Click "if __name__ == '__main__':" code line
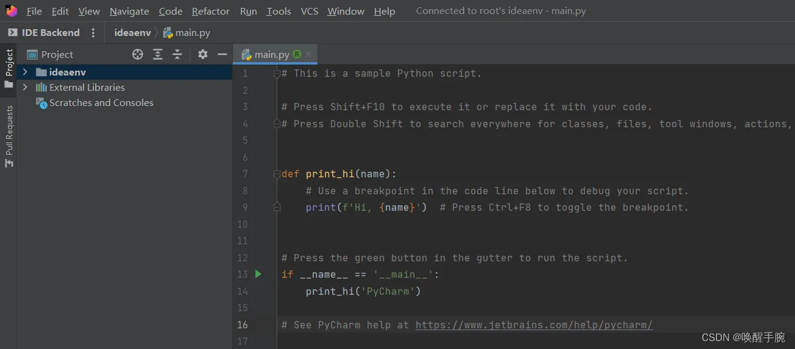Screen dimensions: 795x349 (x=360, y=274)
